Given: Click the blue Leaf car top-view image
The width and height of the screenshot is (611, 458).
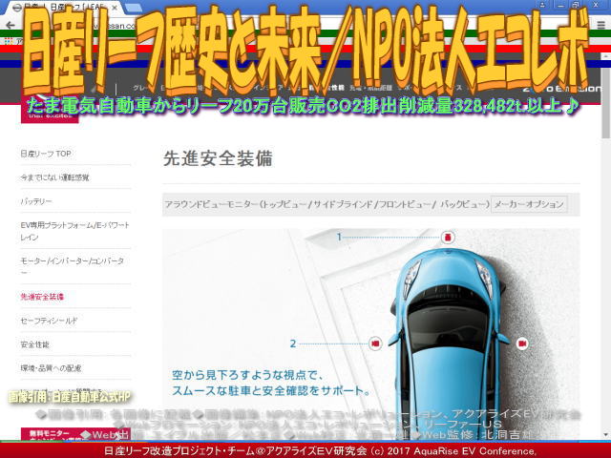Looking at the screenshot, I should (448, 343).
